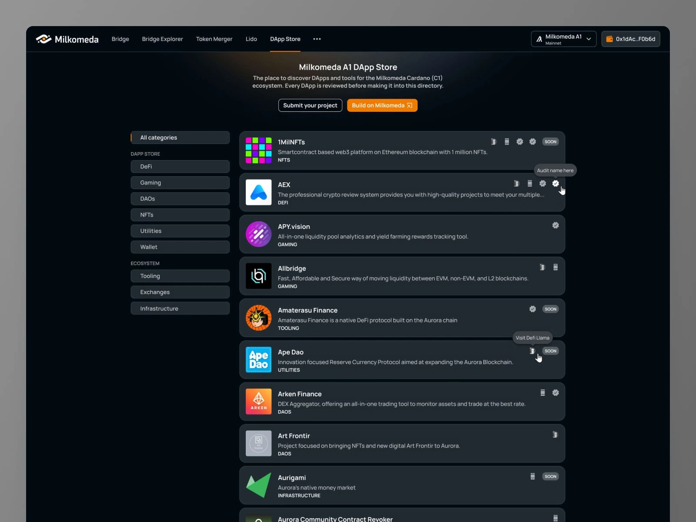Image resolution: width=696 pixels, height=522 pixels.
Task: Click Submit your project button
Action: click(x=310, y=105)
